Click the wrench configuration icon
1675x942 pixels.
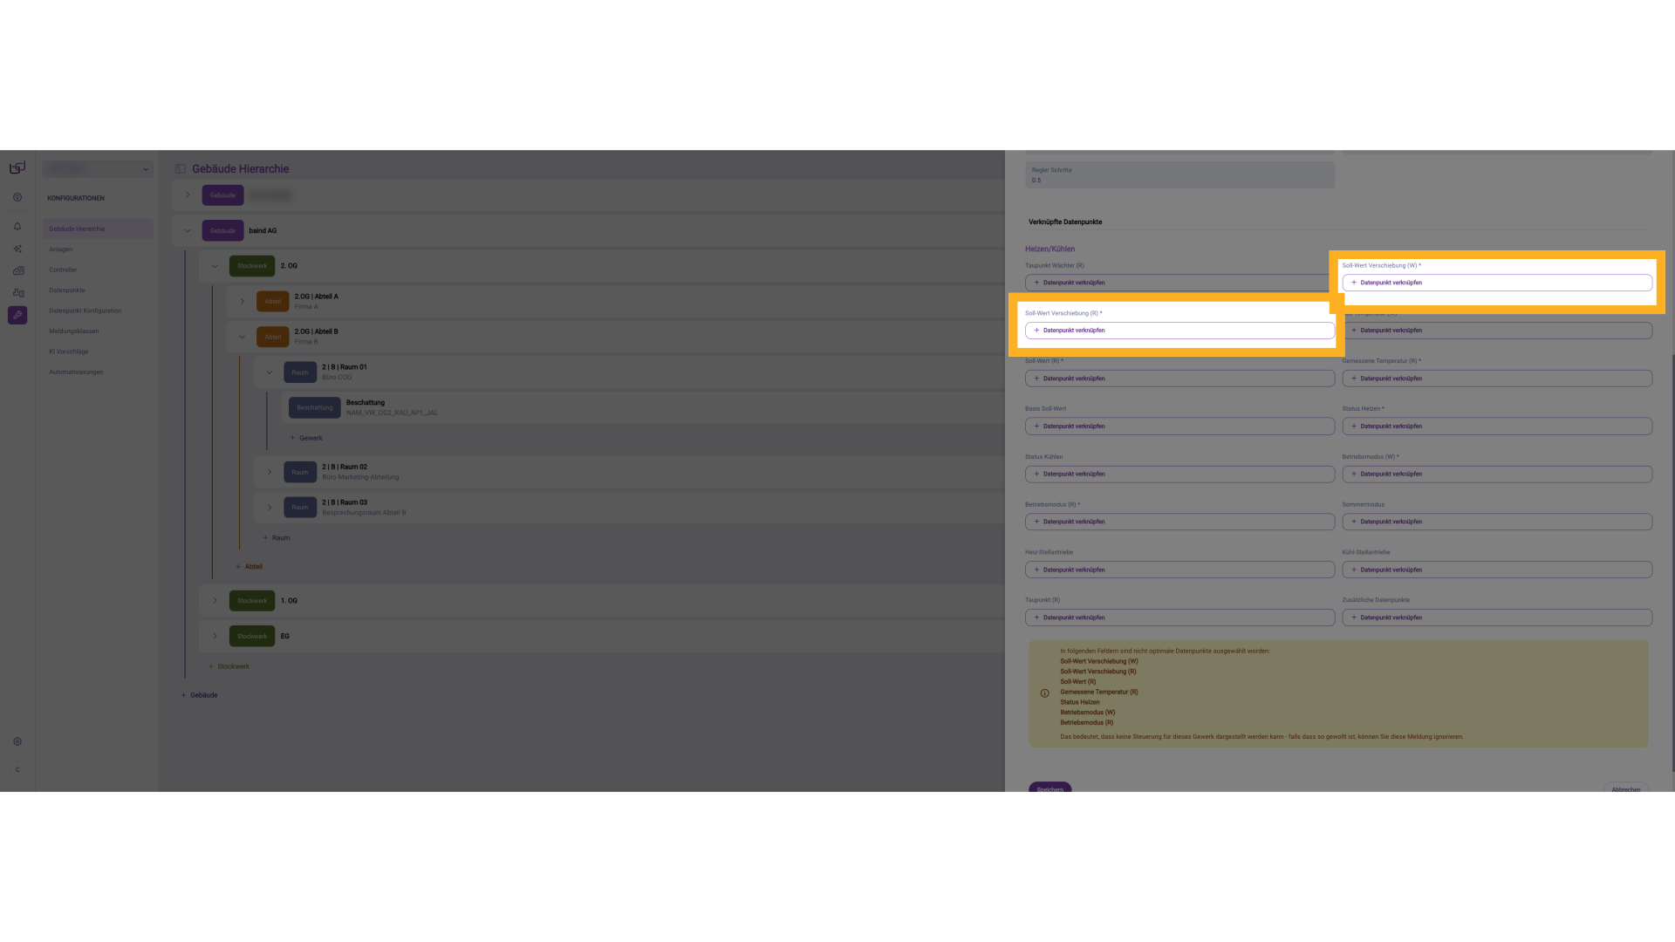(x=17, y=315)
